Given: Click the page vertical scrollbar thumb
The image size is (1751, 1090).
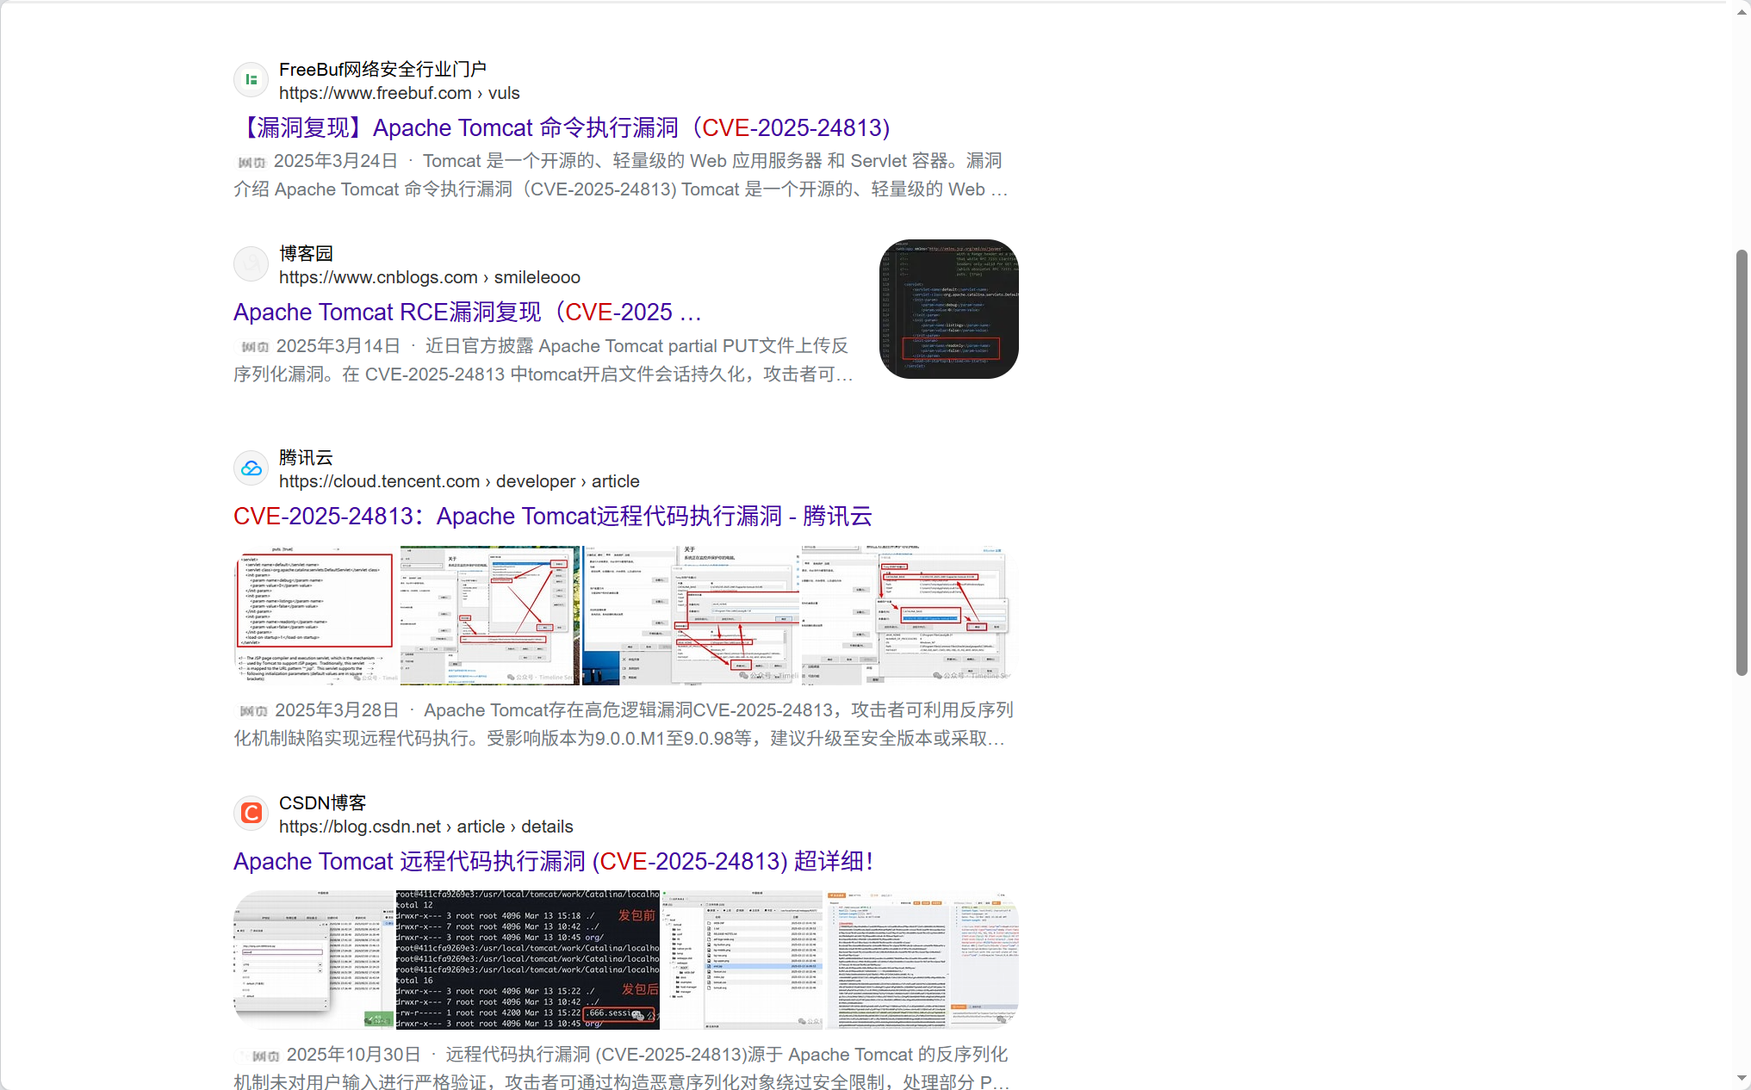Looking at the screenshot, I should click(1742, 462).
